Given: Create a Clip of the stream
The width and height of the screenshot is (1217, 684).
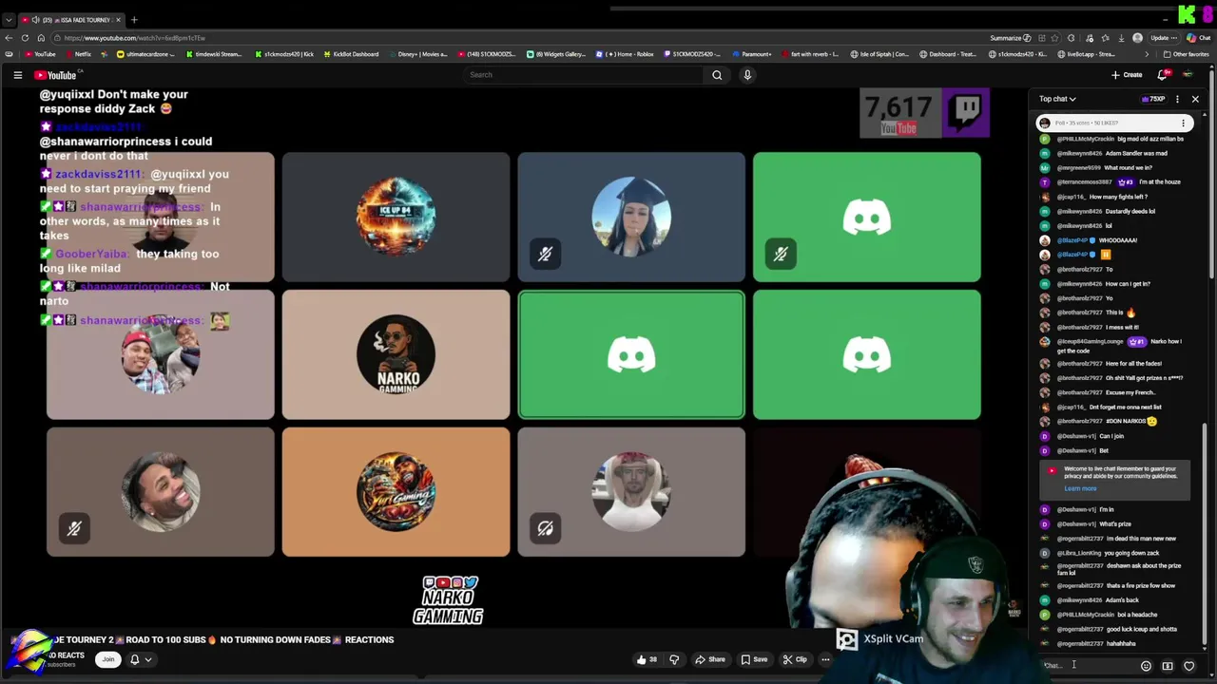Looking at the screenshot, I should tap(795, 659).
